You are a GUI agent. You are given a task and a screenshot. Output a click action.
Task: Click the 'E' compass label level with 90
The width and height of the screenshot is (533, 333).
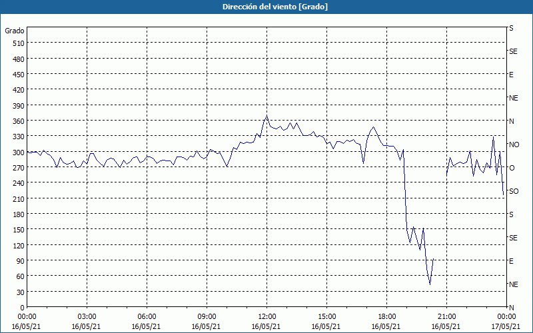click(x=511, y=261)
